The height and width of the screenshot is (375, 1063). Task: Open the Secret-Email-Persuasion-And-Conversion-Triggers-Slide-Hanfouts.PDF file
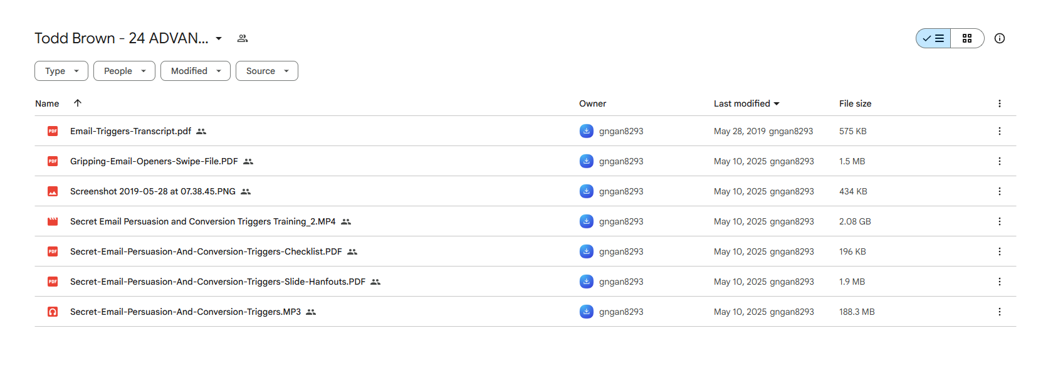217,282
